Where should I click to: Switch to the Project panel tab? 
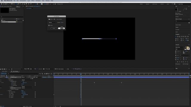click(17, 6)
